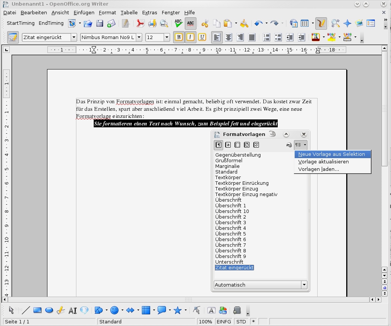Open the Format menu
Viewport: 391px width, 326px height.
click(x=107, y=12)
